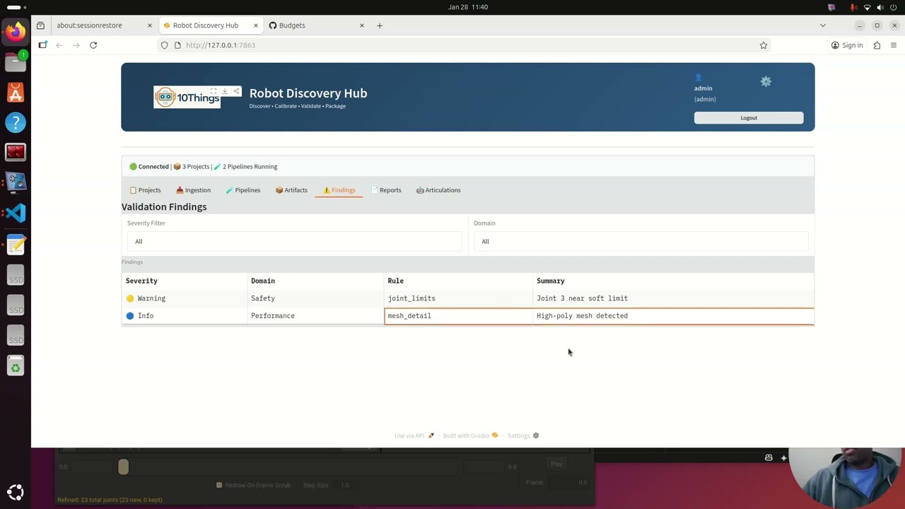
Task: Share the 10Things logo image
Action: (x=236, y=91)
